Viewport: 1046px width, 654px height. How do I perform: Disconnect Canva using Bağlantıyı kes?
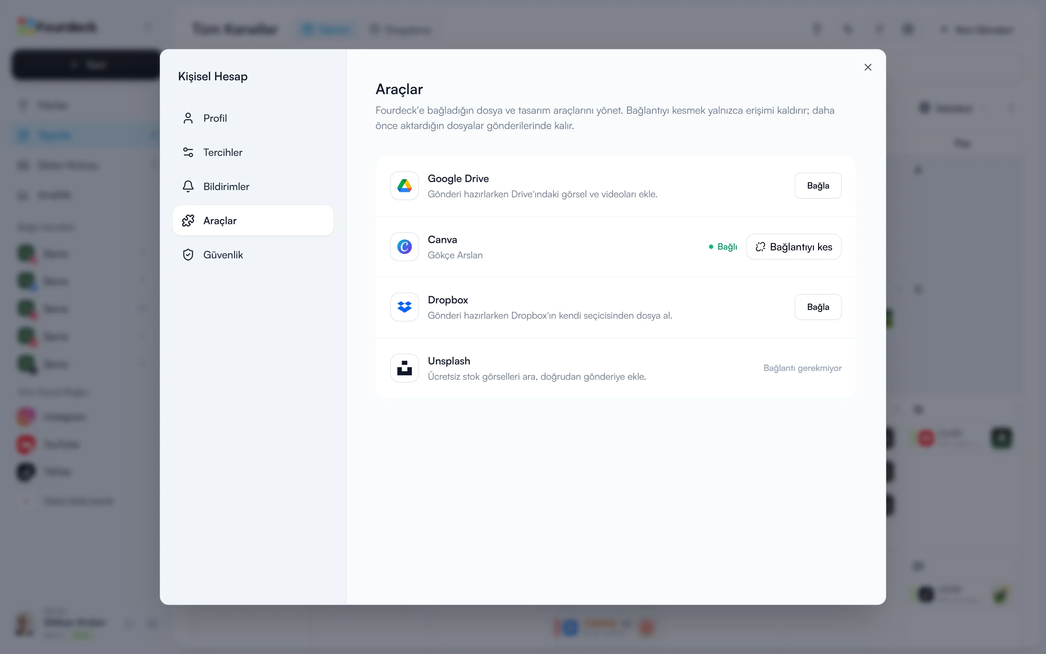[x=794, y=247]
